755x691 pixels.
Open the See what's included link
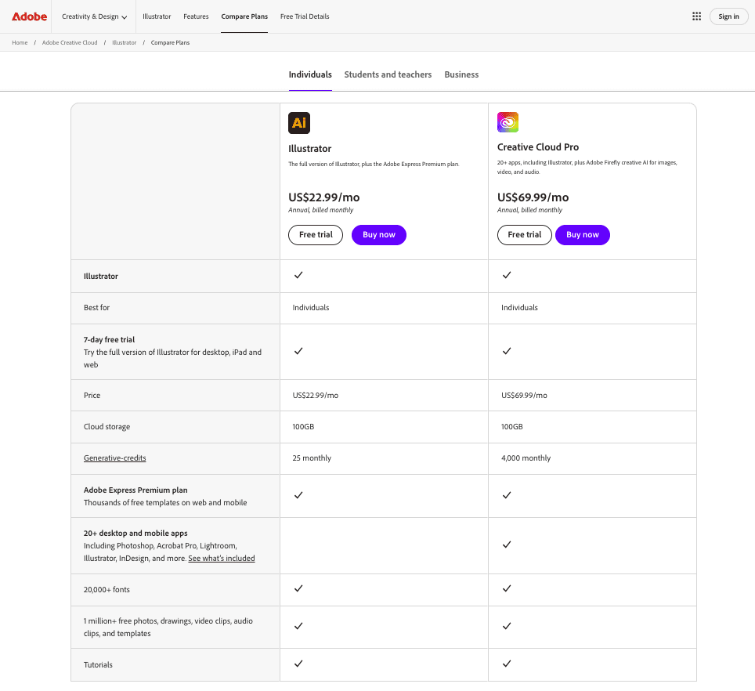(222, 558)
